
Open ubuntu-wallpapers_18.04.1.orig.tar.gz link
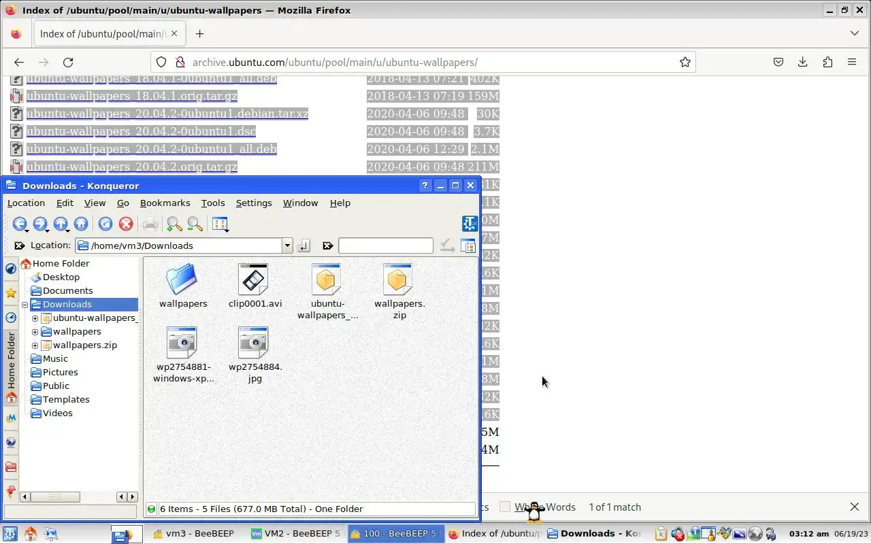(131, 96)
